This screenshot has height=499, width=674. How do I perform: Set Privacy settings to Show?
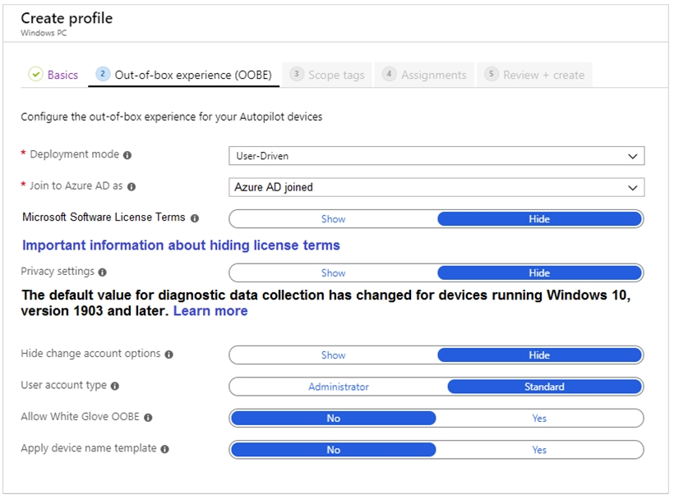point(333,273)
